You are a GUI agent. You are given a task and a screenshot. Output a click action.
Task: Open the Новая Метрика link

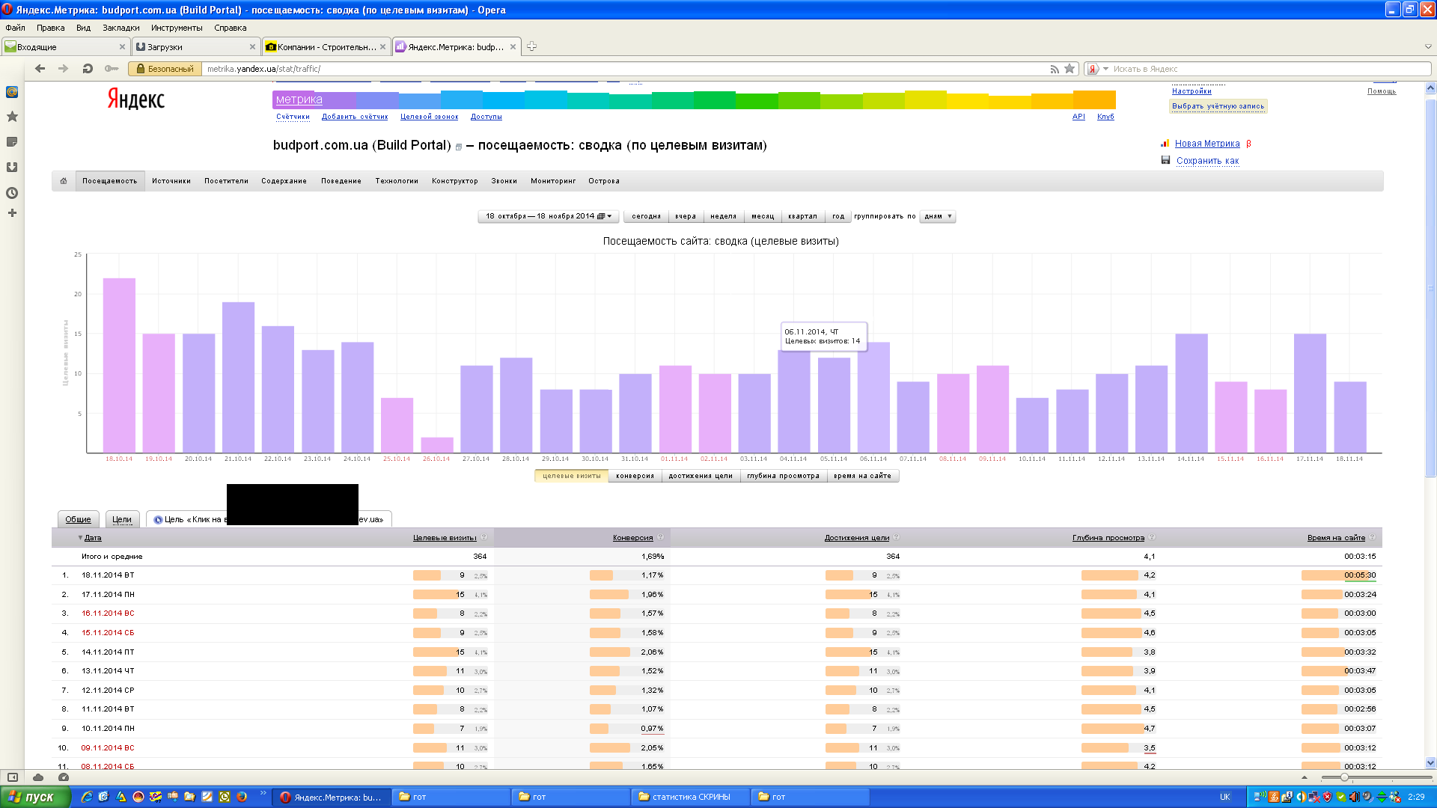(1207, 144)
